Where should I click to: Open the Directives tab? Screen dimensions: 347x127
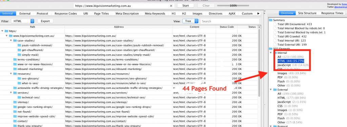pyautogui.click(x=216, y=14)
